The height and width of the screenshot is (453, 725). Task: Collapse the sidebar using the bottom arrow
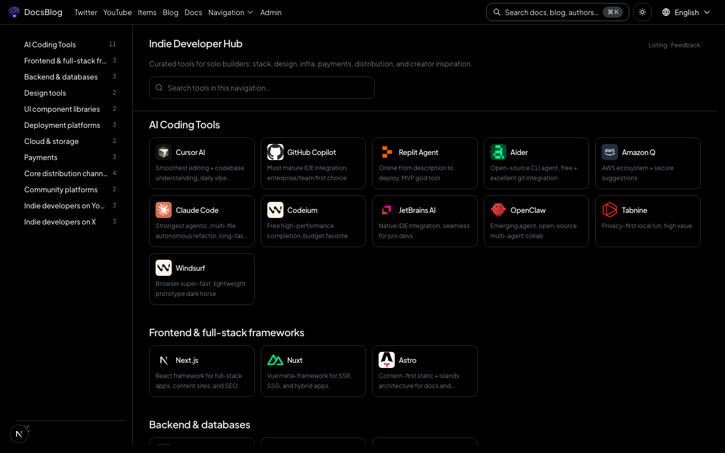27,428
